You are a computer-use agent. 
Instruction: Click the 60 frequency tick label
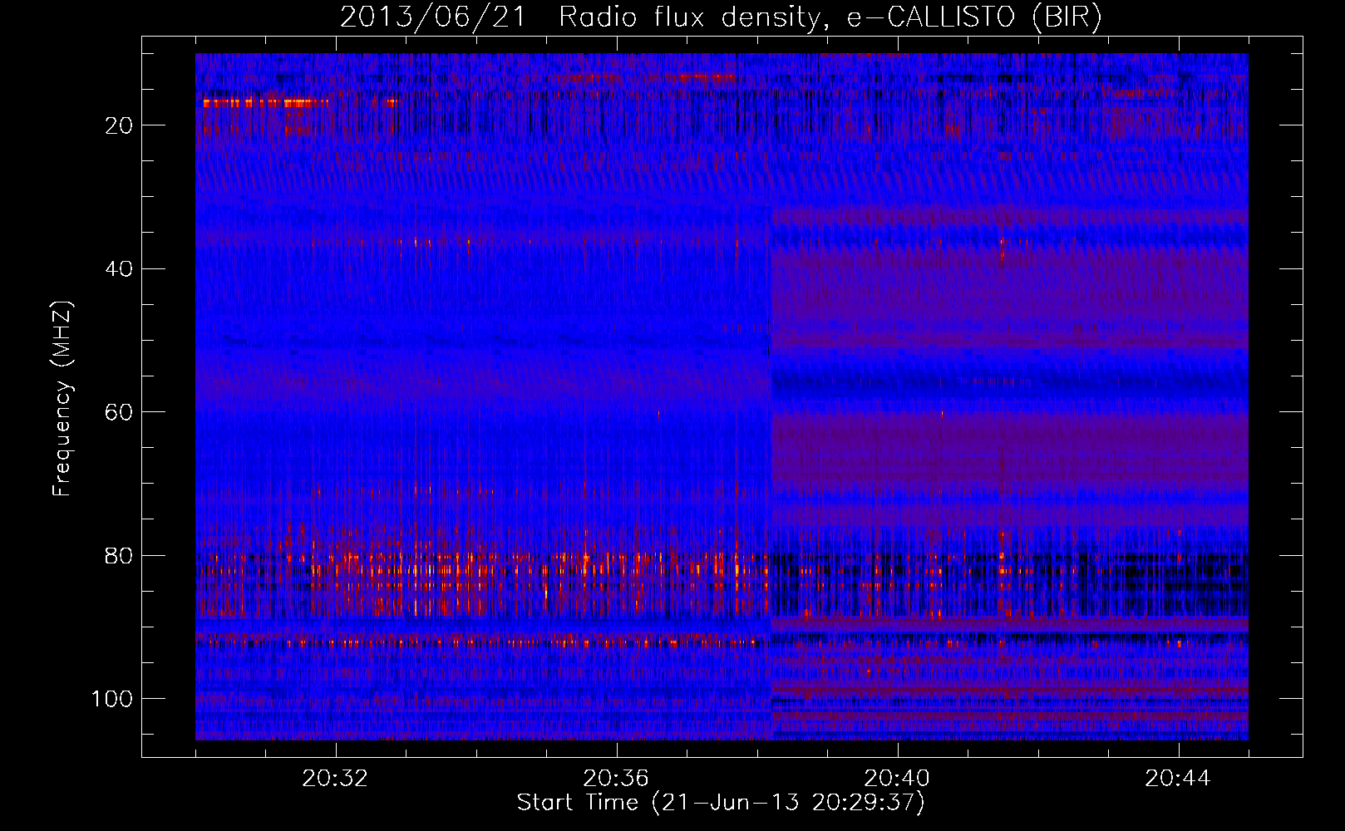pyautogui.click(x=120, y=412)
